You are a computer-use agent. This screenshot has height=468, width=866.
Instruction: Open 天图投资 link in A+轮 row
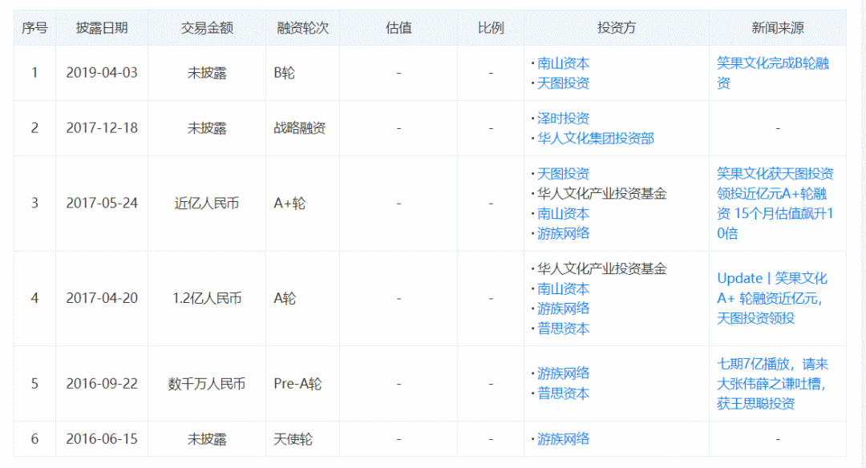click(563, 174)
